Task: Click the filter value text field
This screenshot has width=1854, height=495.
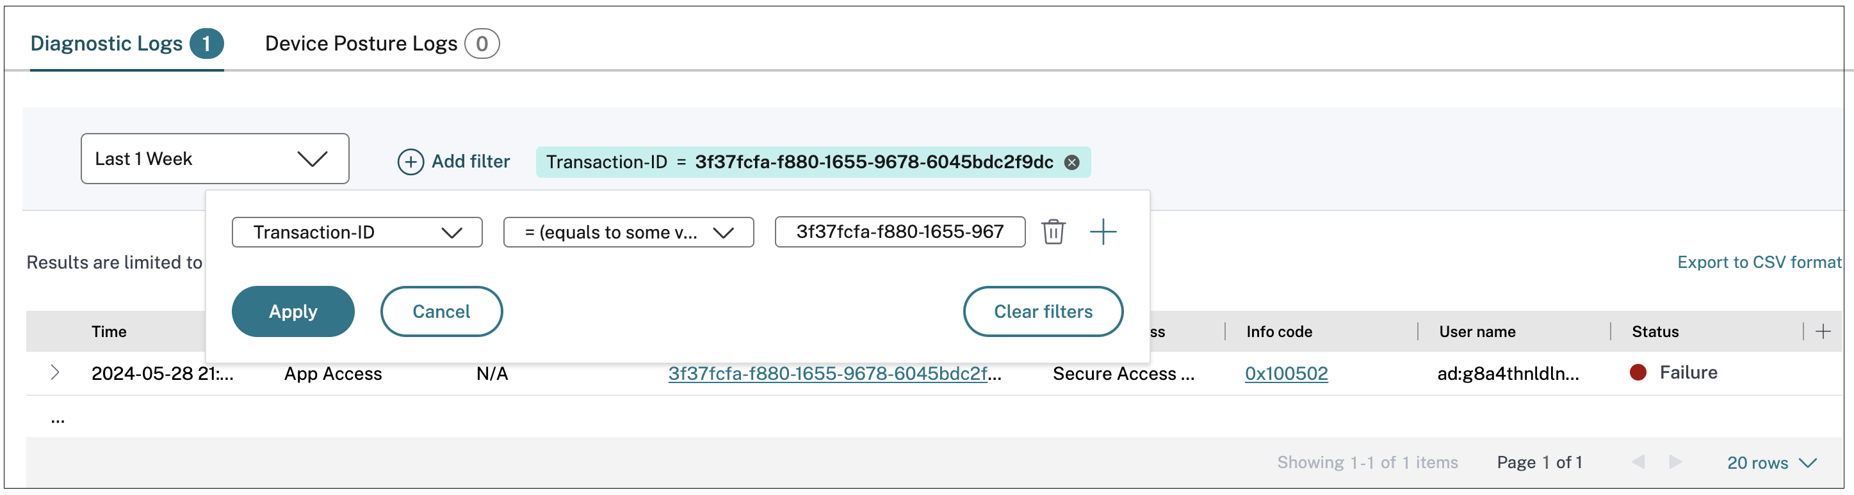Action: 900,232
